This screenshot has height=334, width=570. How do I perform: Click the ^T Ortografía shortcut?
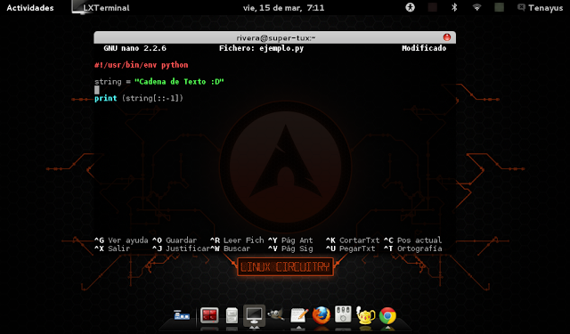coord(413,248)
